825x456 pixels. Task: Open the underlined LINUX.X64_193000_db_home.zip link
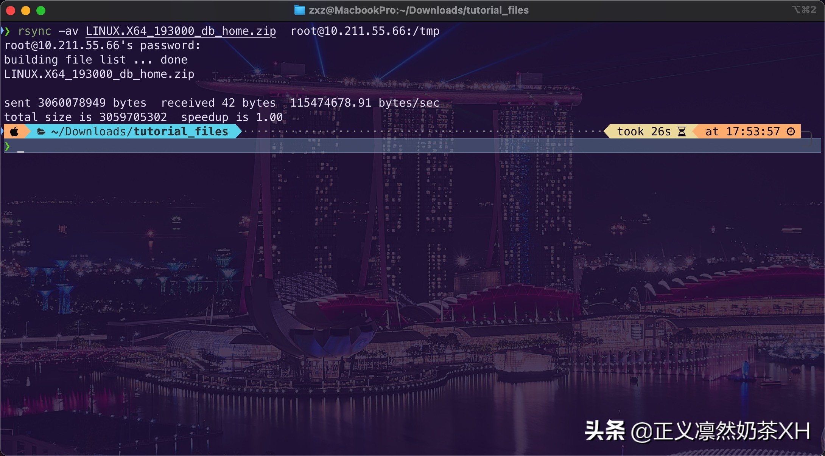(x=181, y=31)
